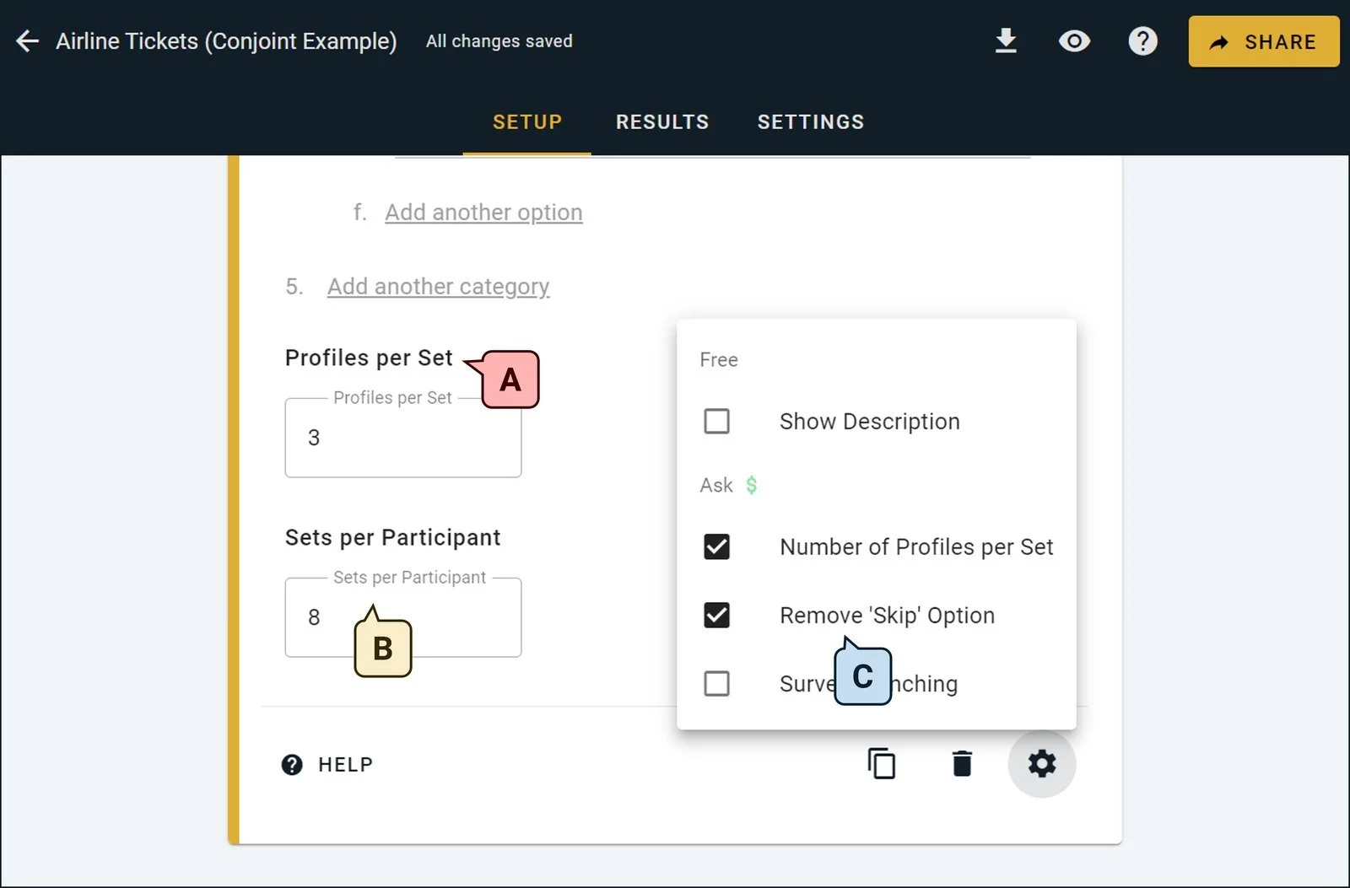Toggle the bottom Survey checkbox in menu

[716, 683]
